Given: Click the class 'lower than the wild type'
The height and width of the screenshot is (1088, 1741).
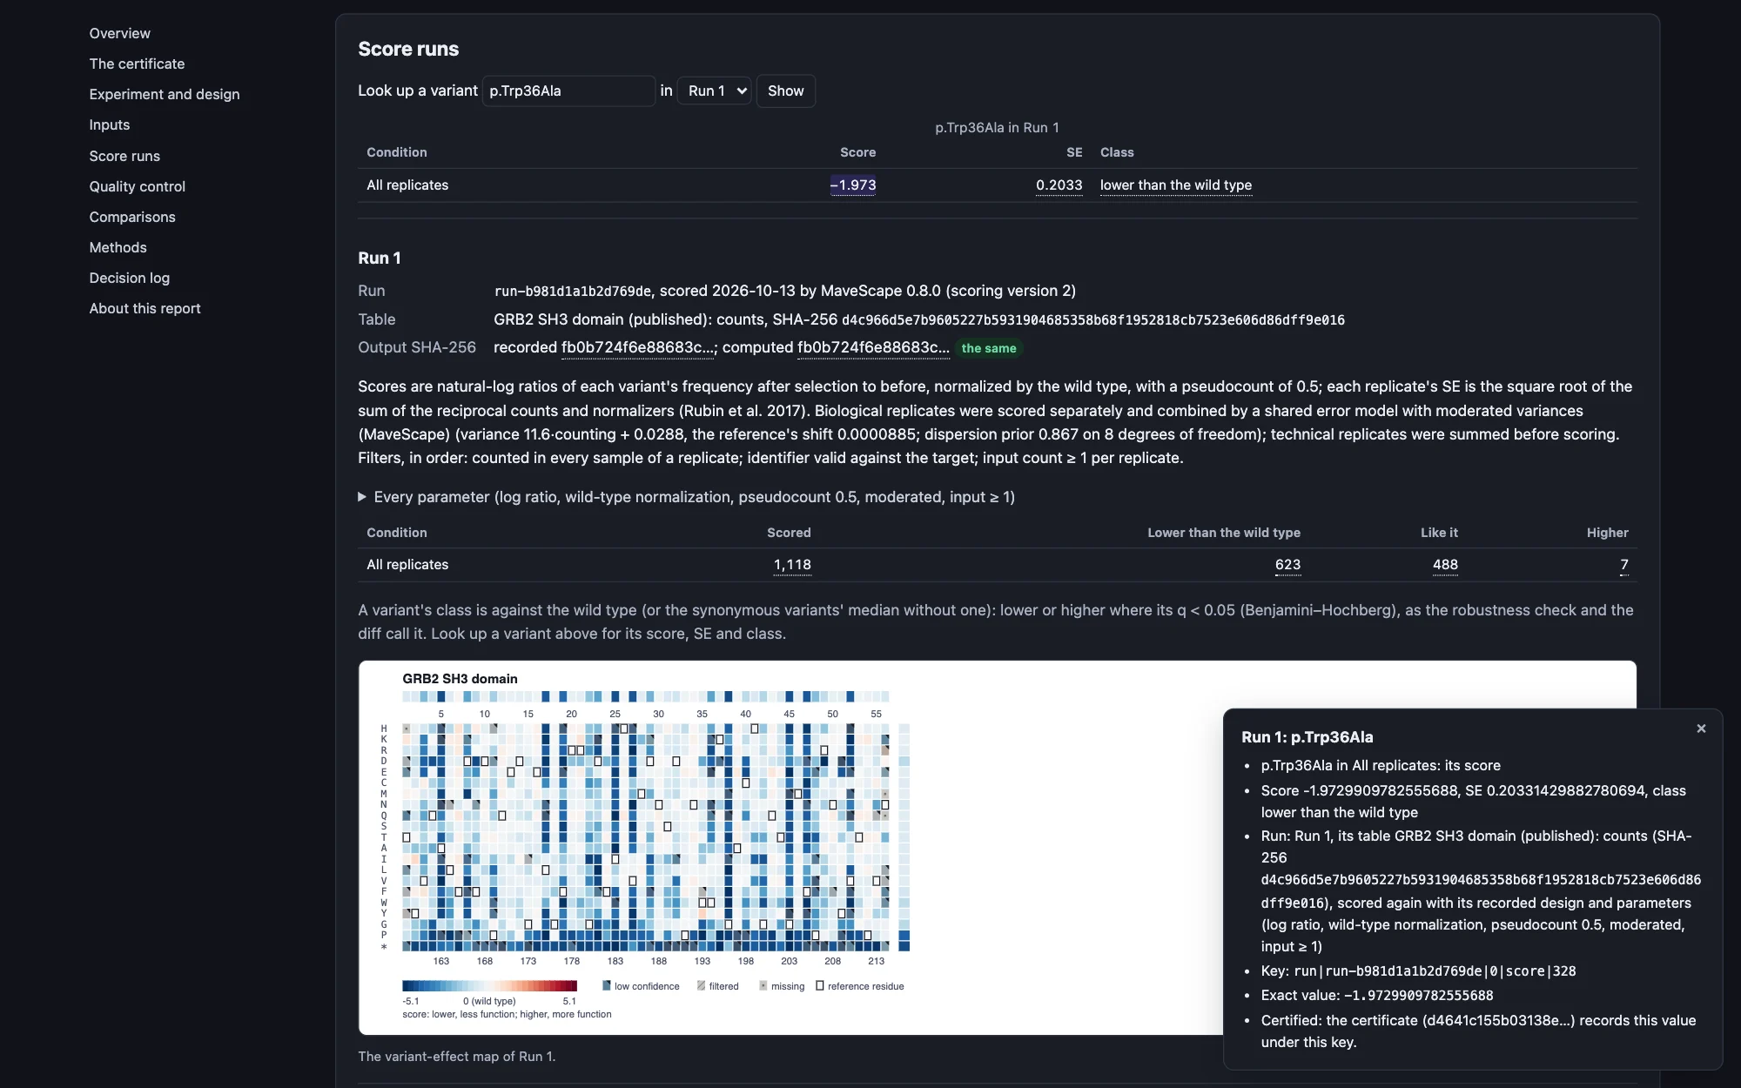Looking at the screenshot, I should point(1176,185).
